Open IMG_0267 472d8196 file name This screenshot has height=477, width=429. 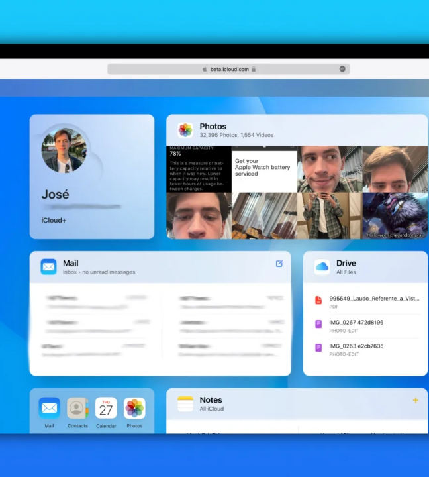click(x=356, y=323)
